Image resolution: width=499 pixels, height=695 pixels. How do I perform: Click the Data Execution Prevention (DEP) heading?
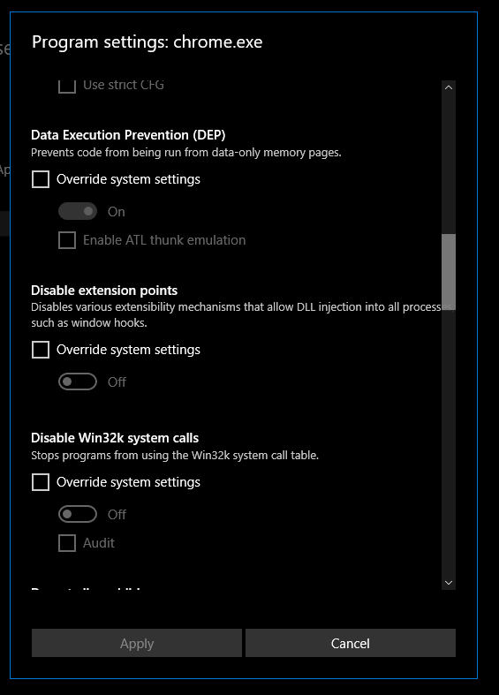(128, 135)
